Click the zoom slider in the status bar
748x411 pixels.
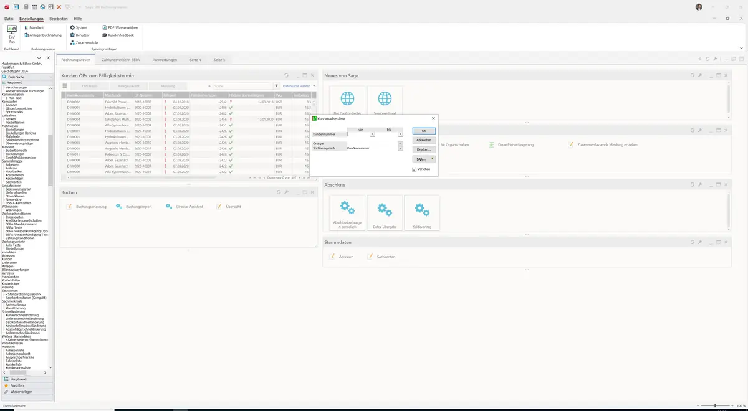pos(714,406)
